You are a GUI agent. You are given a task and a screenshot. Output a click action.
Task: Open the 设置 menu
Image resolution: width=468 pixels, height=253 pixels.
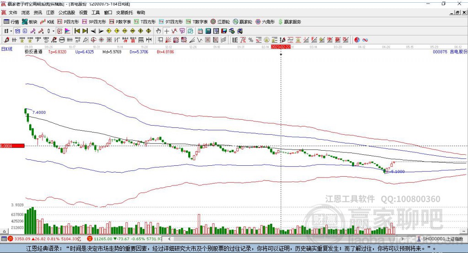click(83, 12)
